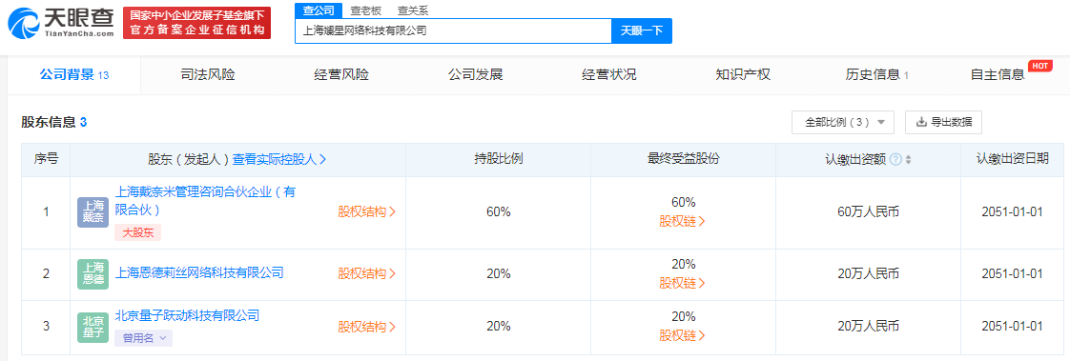Screen dimensions: 1070x361
Task: Switch to the 经营状况 tab
Action: click(608, 75)
